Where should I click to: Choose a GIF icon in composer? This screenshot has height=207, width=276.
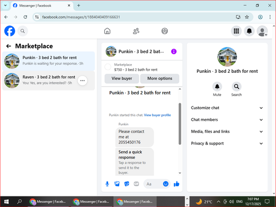(x=136, y=184)
